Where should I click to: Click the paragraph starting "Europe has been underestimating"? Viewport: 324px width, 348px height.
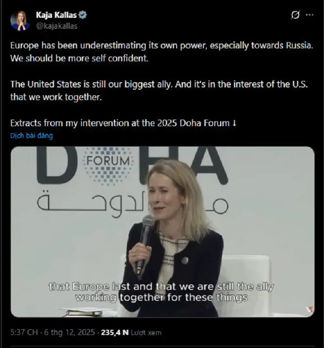pyautogui.click(x=161, y=51)
